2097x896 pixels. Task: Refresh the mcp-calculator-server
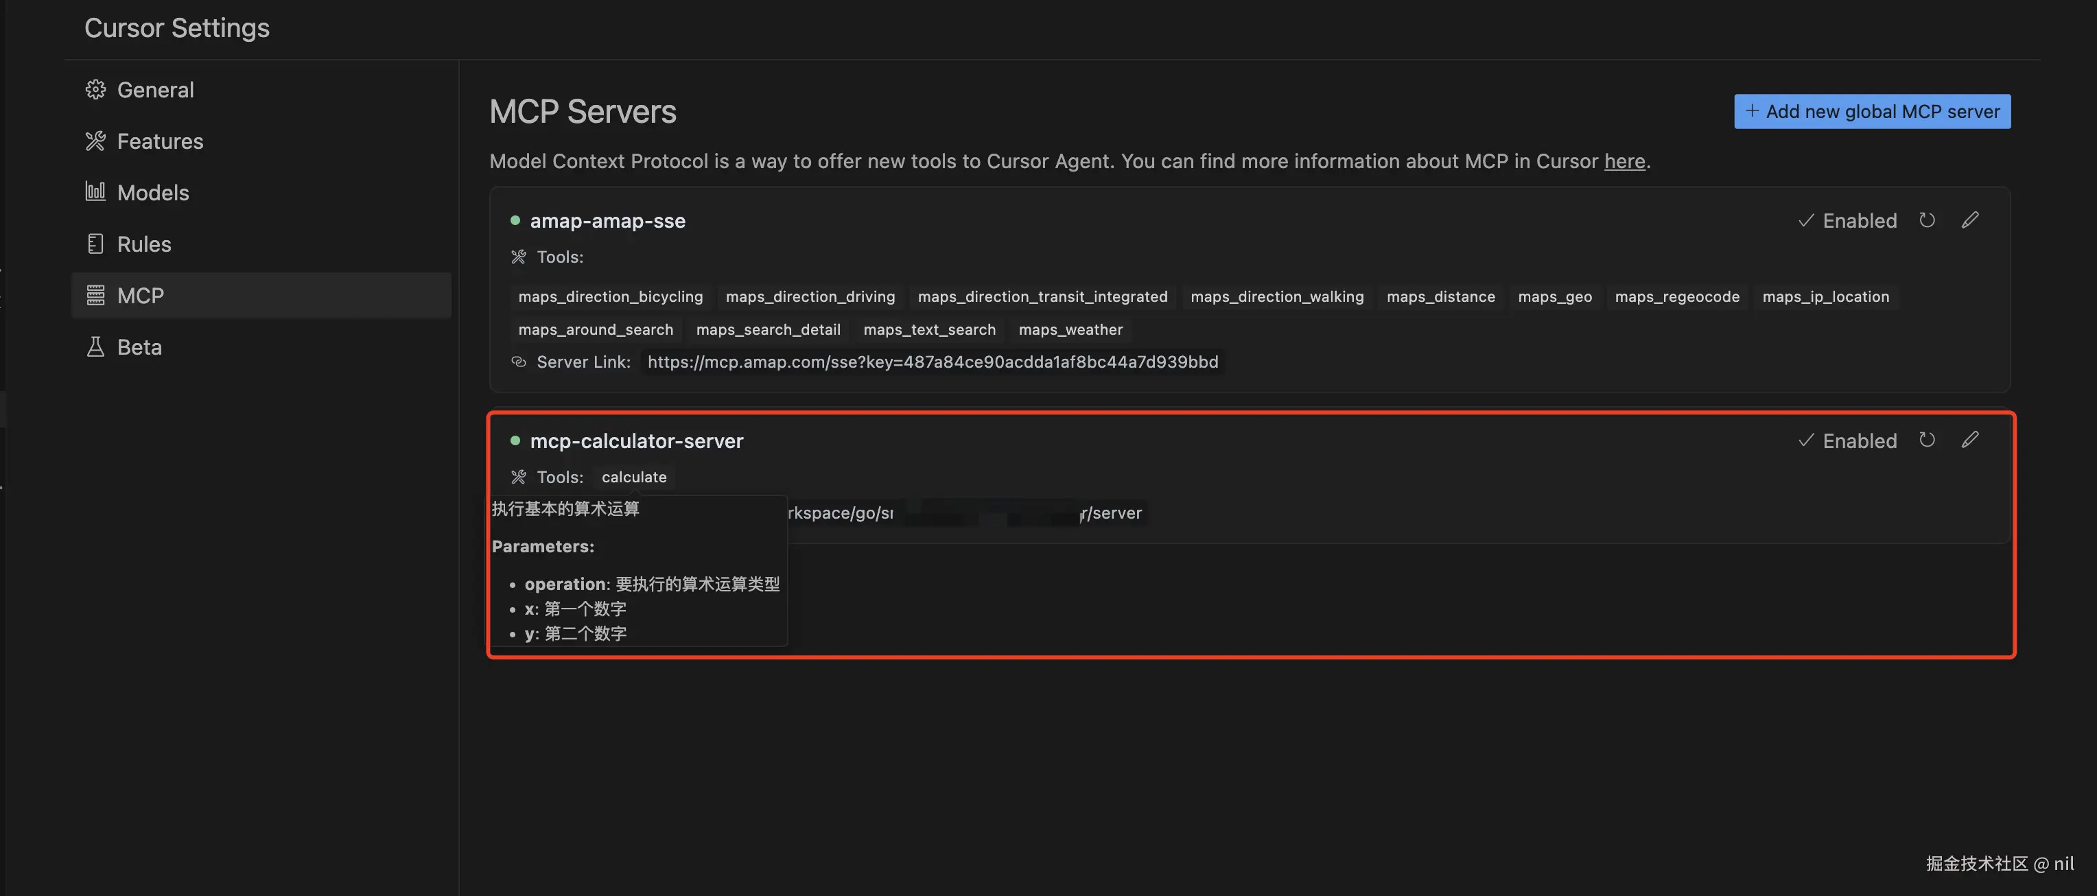1926,440
